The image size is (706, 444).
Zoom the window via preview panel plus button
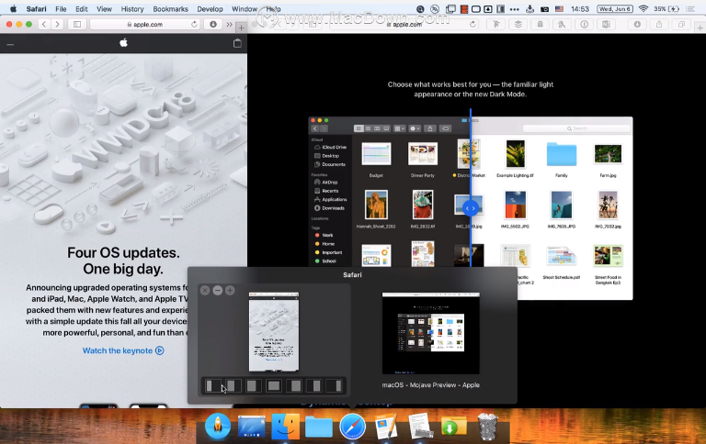click(x=230, y=290)
